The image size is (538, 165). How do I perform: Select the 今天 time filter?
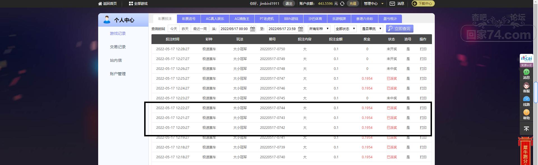pyautogui.click(x=174, y=29)
